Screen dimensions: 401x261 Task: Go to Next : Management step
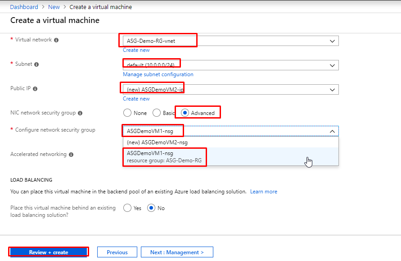click(177, 252)
